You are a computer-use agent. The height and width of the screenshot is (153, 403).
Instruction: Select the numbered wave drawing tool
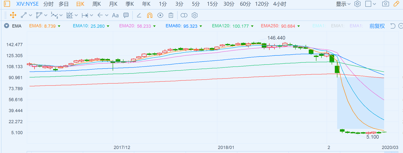pyautogui.click(x=54, y=15)
